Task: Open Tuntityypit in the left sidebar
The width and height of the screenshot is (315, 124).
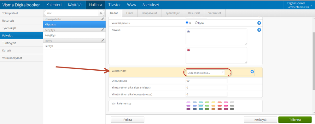Action: [x=21, y=43]
